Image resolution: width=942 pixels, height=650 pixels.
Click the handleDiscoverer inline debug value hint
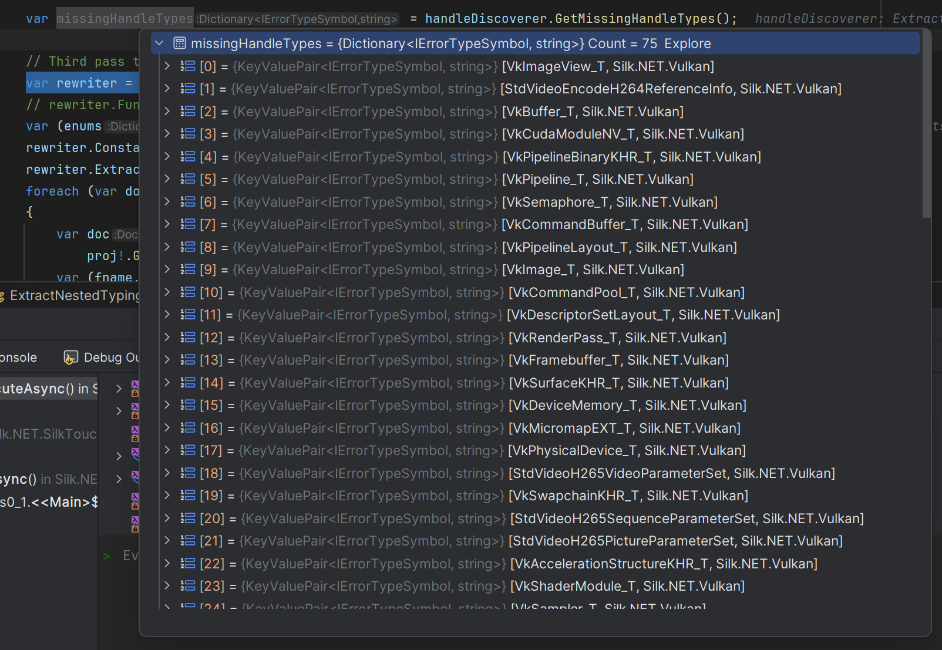pos(848,19)
